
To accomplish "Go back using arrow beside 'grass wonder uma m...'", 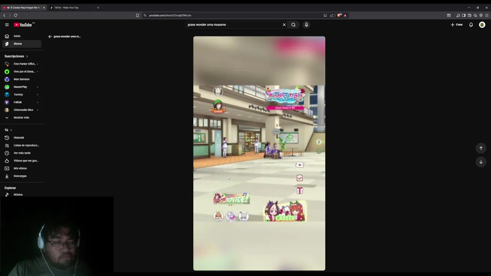I will [50, 36].
